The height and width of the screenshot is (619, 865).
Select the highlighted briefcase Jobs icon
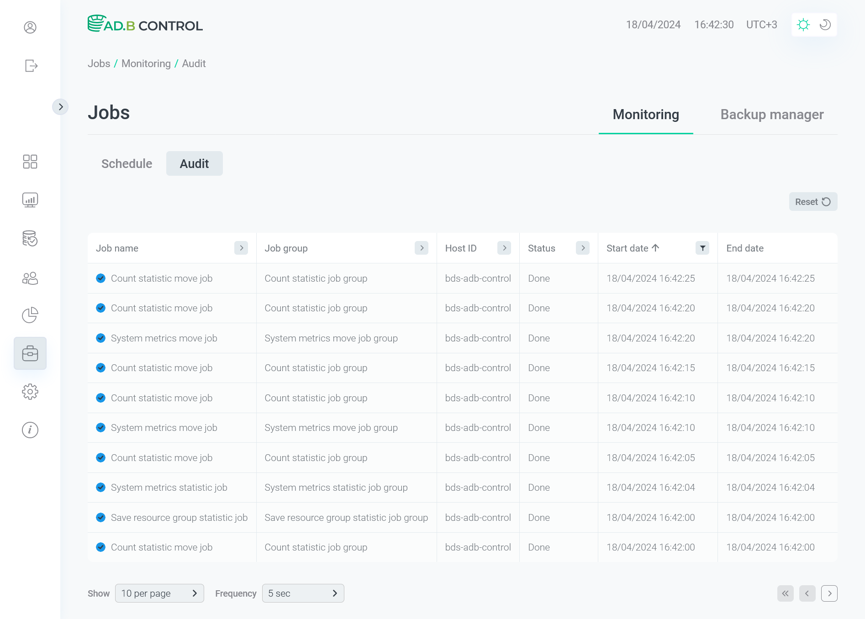pos(30,353)
